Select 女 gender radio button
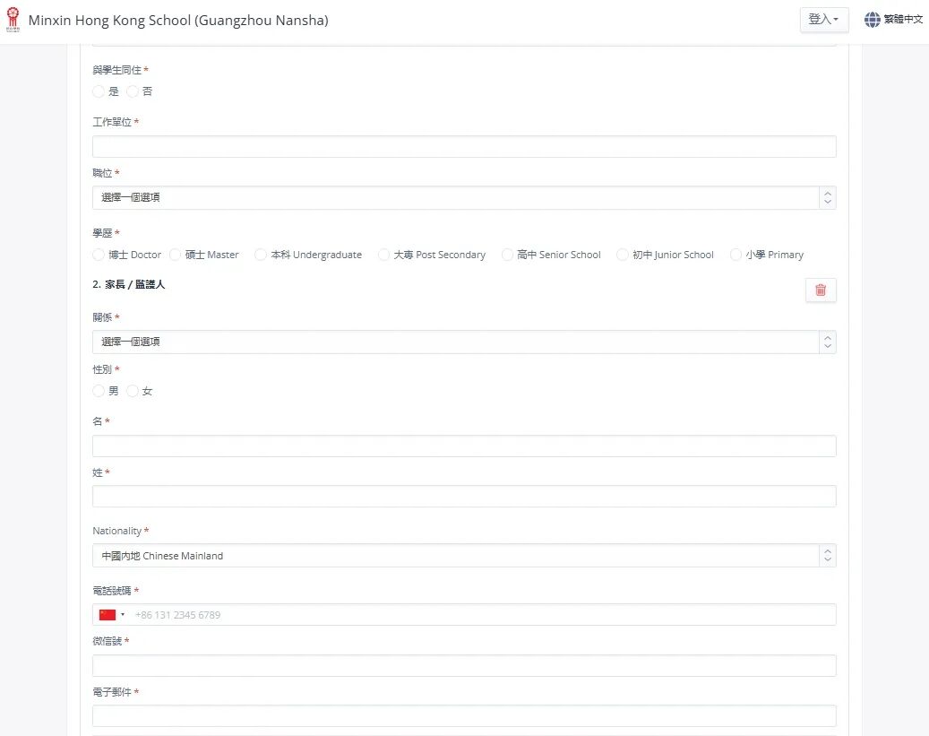This screenshot has height=736, width=929. pos(133,391)
